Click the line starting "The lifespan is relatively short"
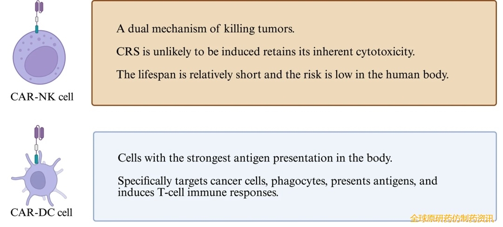Screen dimensions: 503x227 [x=282, y=74]
